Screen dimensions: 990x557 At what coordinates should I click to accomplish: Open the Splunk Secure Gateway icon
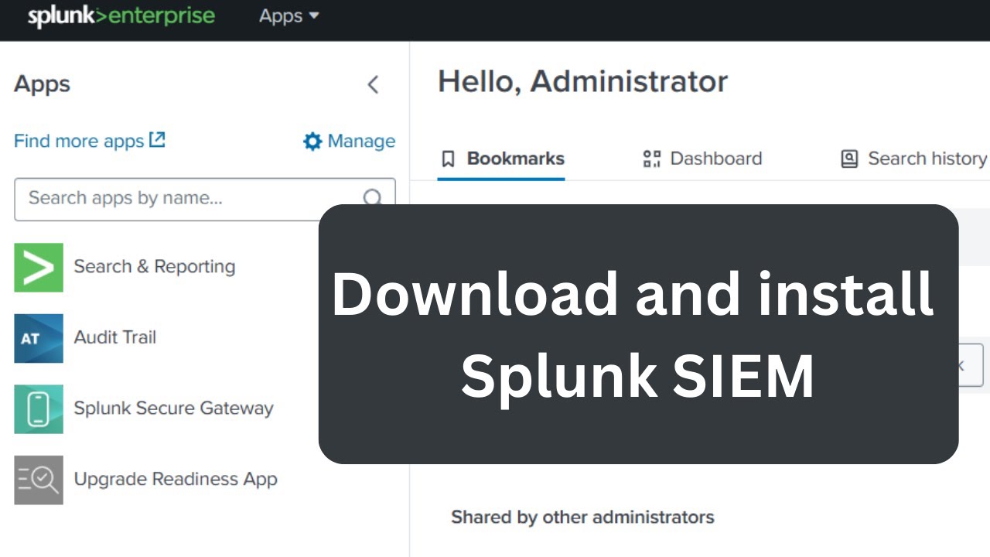pyautogui.click(x=39, y=409)
